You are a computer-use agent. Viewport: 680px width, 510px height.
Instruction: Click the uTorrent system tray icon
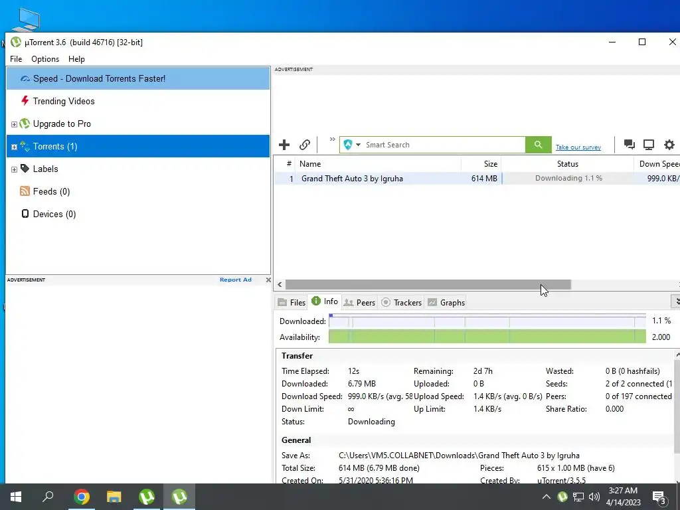point(562,497)
